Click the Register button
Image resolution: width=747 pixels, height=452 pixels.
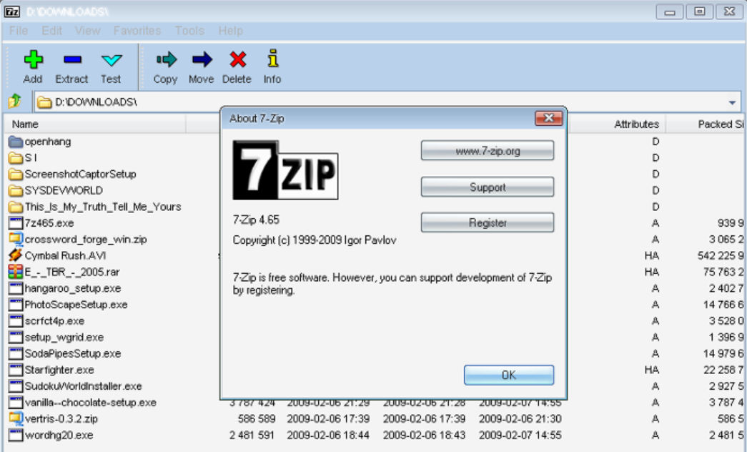(x=488, y=222)
